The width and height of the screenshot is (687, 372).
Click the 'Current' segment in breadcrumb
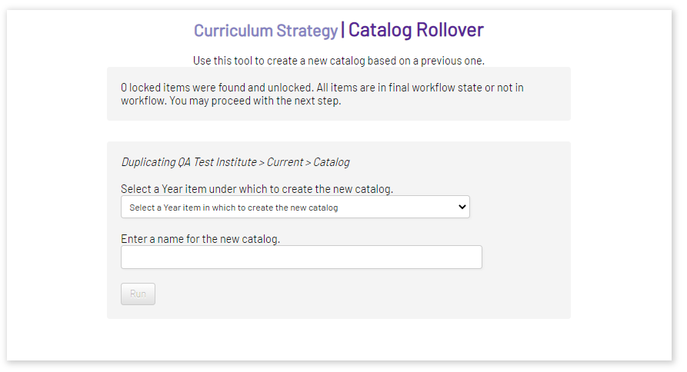[285, 162]
